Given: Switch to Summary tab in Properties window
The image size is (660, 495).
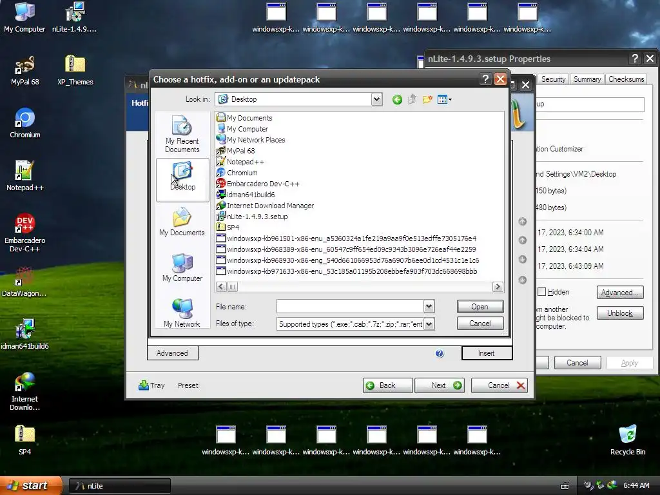Looking at the screenshot, I should point(587,79).
